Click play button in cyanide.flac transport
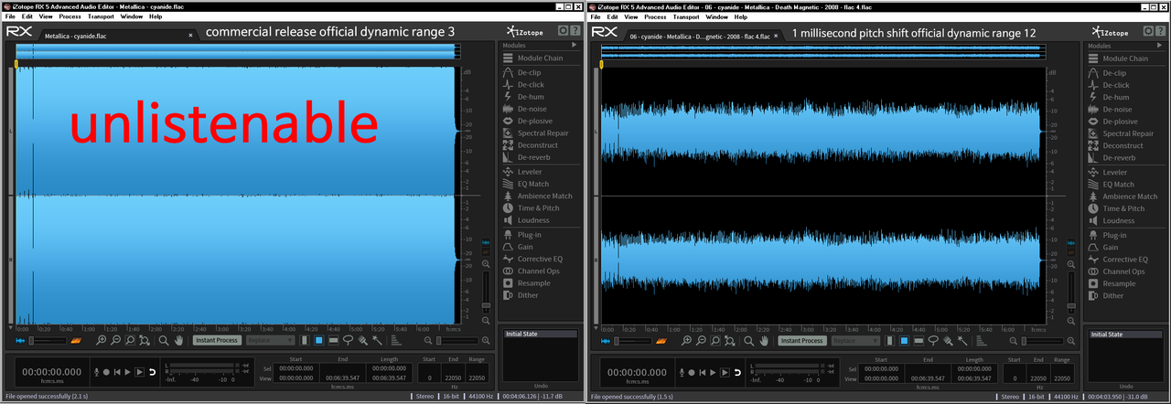The image size is (1171, 404). click(x=127, y=372)
